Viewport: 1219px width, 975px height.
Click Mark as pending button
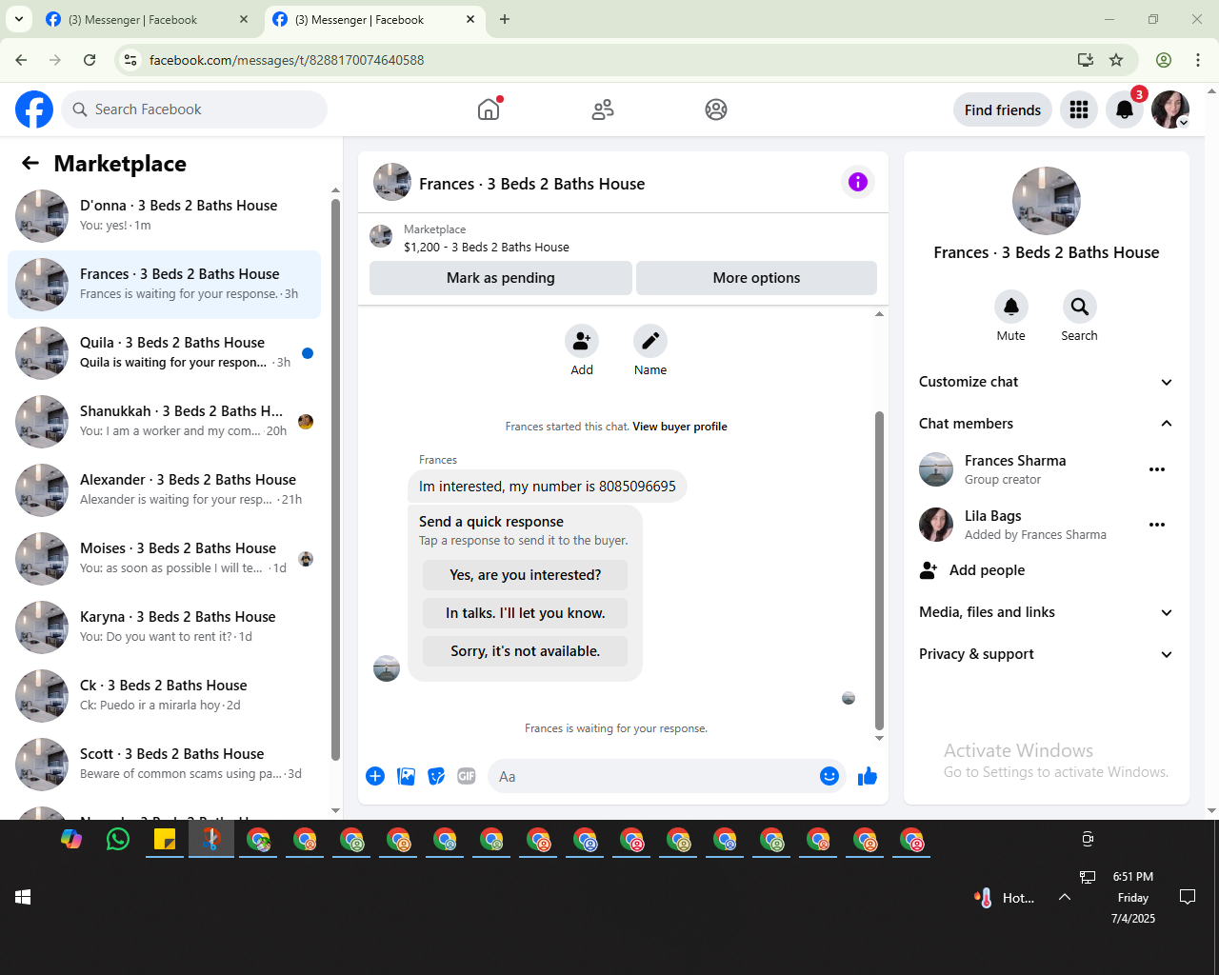[501, 278]
